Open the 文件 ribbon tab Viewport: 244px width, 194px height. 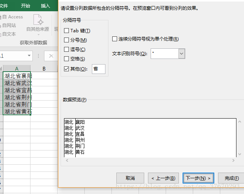[4, 6]
